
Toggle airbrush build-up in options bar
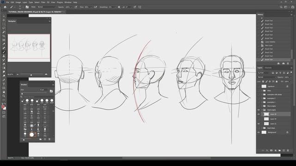(96, 7)
